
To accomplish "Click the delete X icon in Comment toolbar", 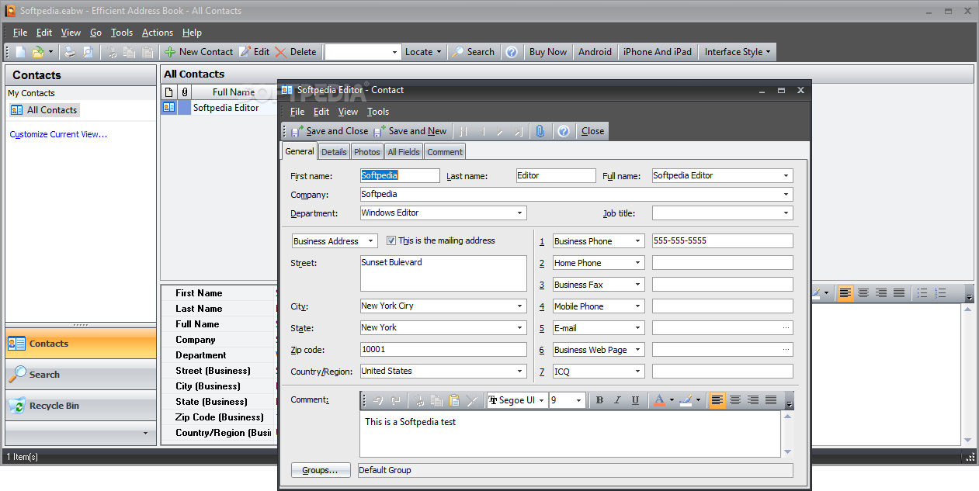I will click(x=472, y=400).
